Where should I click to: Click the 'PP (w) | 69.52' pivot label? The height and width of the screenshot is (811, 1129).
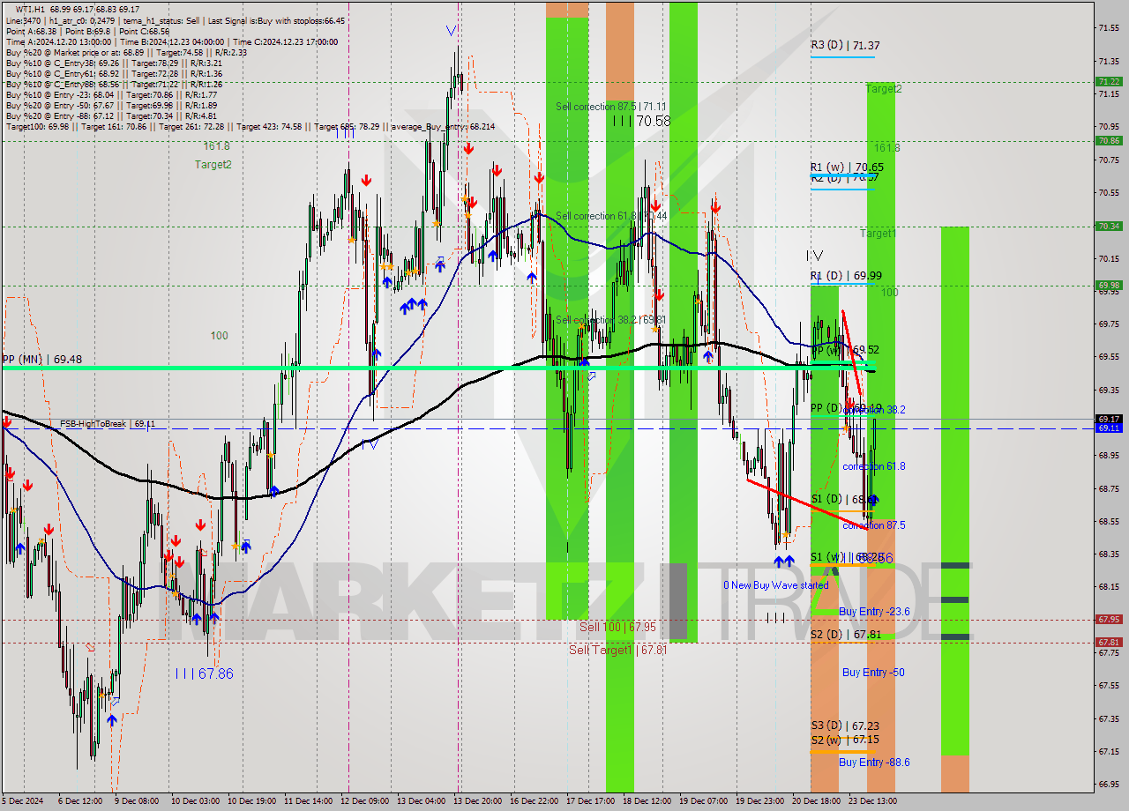[845, 350]
